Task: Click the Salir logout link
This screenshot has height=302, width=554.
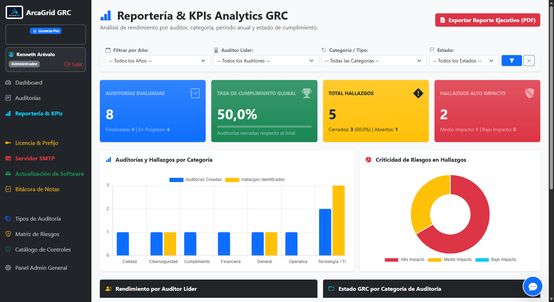Action: coord(73,64)
